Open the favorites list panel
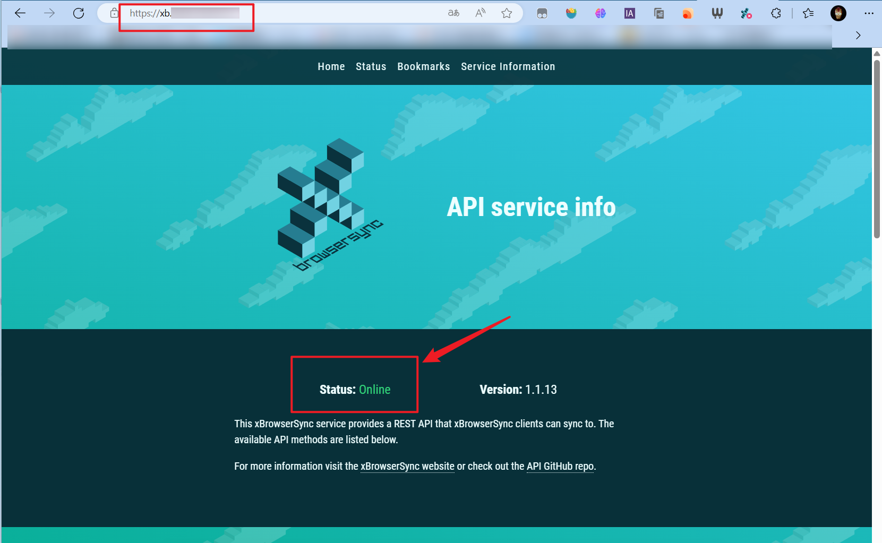Image resolution: width=882 pixels, height=543 pixels. (x=808, y=14)
